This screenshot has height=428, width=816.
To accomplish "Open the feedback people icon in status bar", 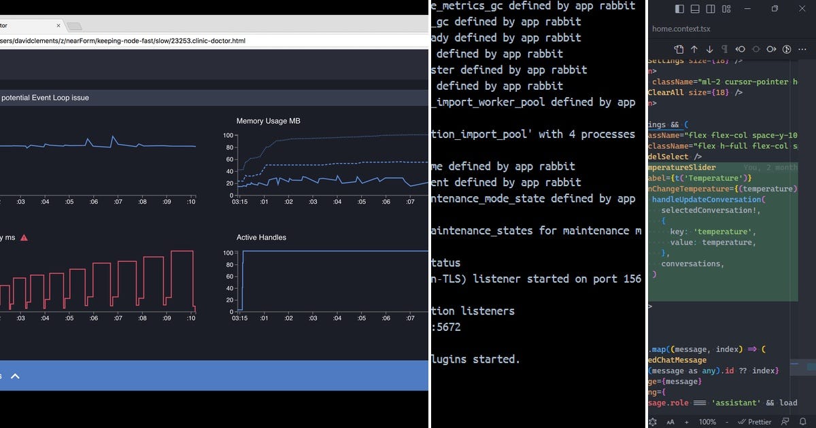I will 786,422.
